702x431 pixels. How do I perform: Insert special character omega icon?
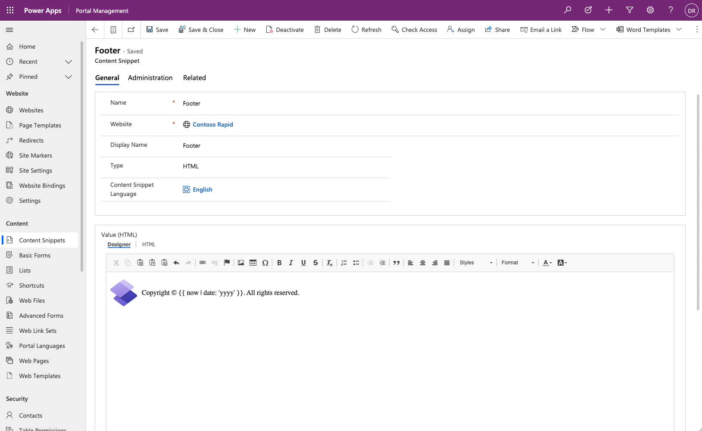[x=265, y=263]
